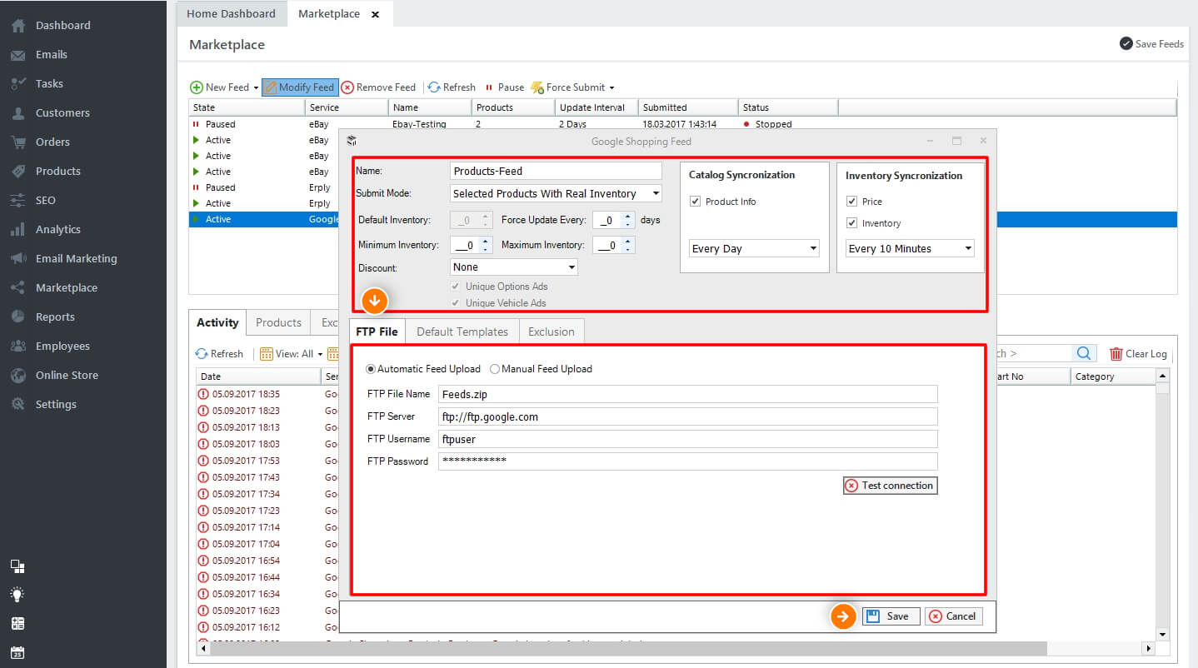Click the FTP Password field

pyautogui.click(x=687, y=461)
